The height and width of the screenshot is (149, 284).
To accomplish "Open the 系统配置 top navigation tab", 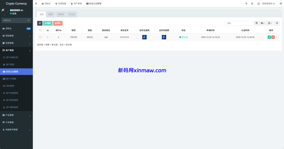I will (x=61, y=4).
